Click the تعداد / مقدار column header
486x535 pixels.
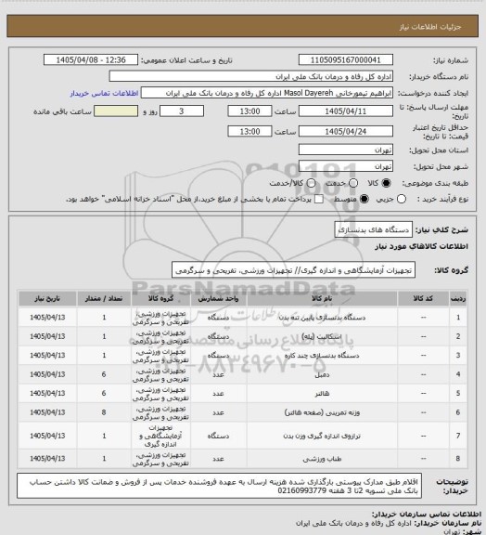[x=104, y=299]
